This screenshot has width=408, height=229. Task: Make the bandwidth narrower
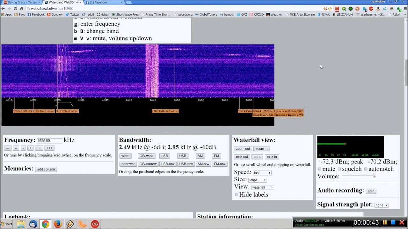click(x=128, y=164)
